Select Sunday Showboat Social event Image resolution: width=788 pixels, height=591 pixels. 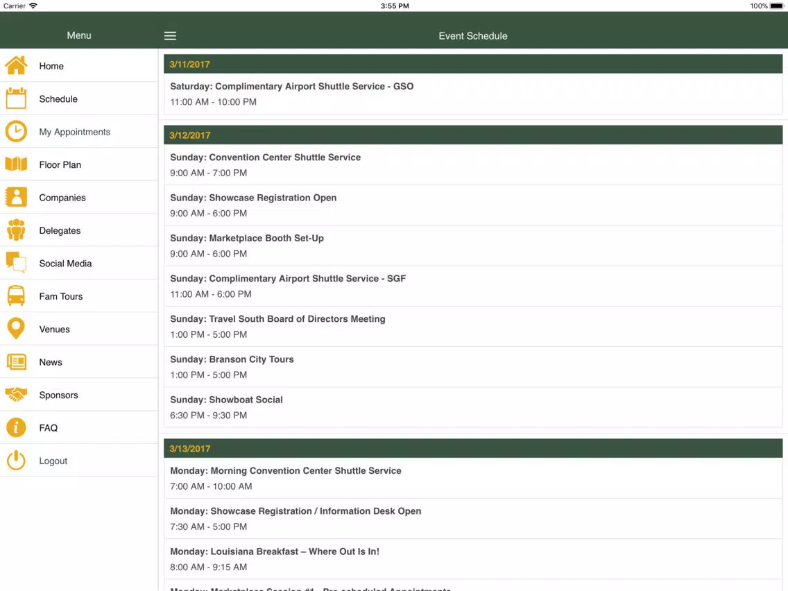point(473,407)
